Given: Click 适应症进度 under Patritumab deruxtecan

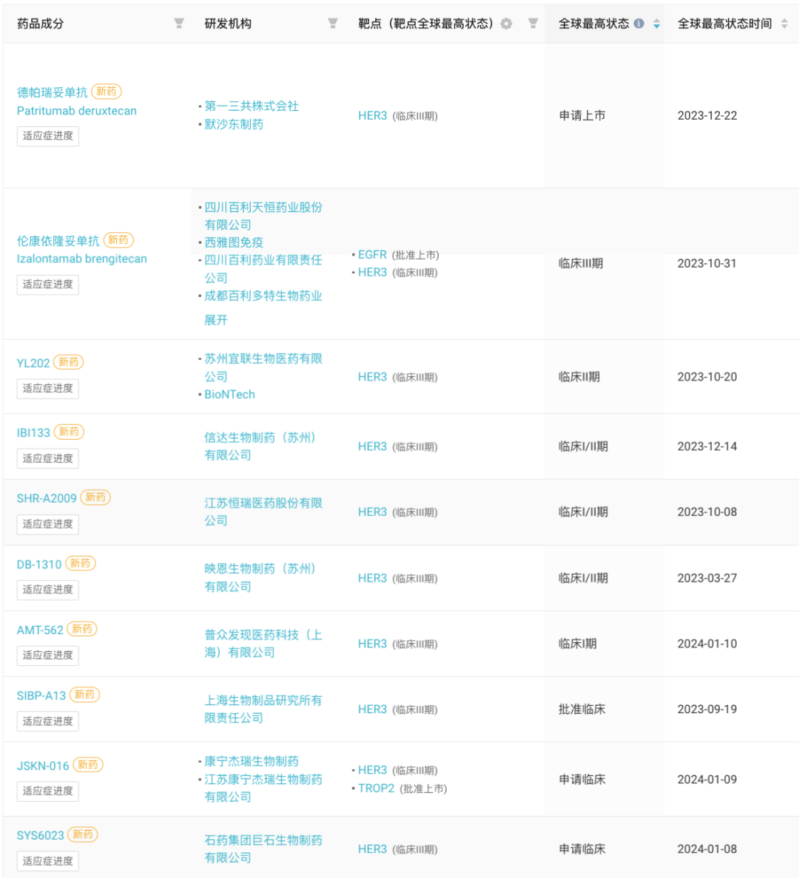Looking at the screenshot, I should tap(47, 136).
